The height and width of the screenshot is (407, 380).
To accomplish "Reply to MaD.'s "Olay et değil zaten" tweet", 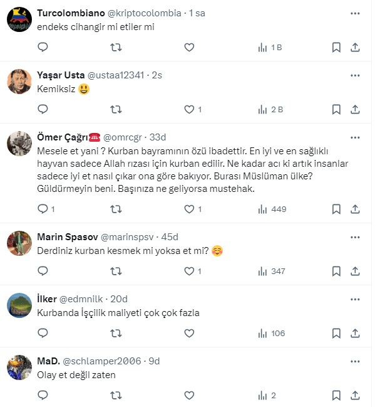I will [43, 395].
